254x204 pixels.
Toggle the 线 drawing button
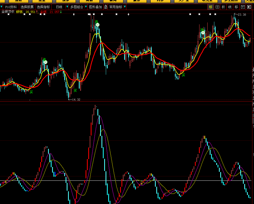tap(230, 7)
